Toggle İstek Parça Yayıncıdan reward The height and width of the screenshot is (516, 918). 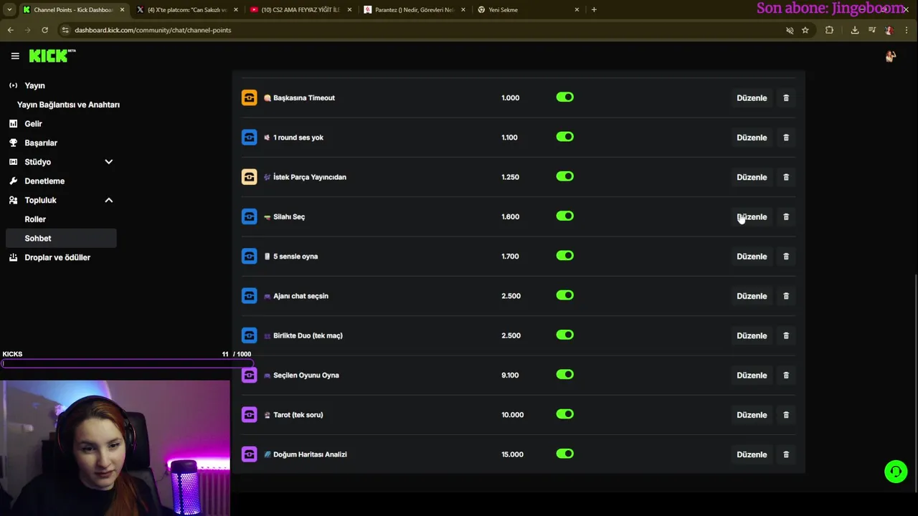[565, 176]
